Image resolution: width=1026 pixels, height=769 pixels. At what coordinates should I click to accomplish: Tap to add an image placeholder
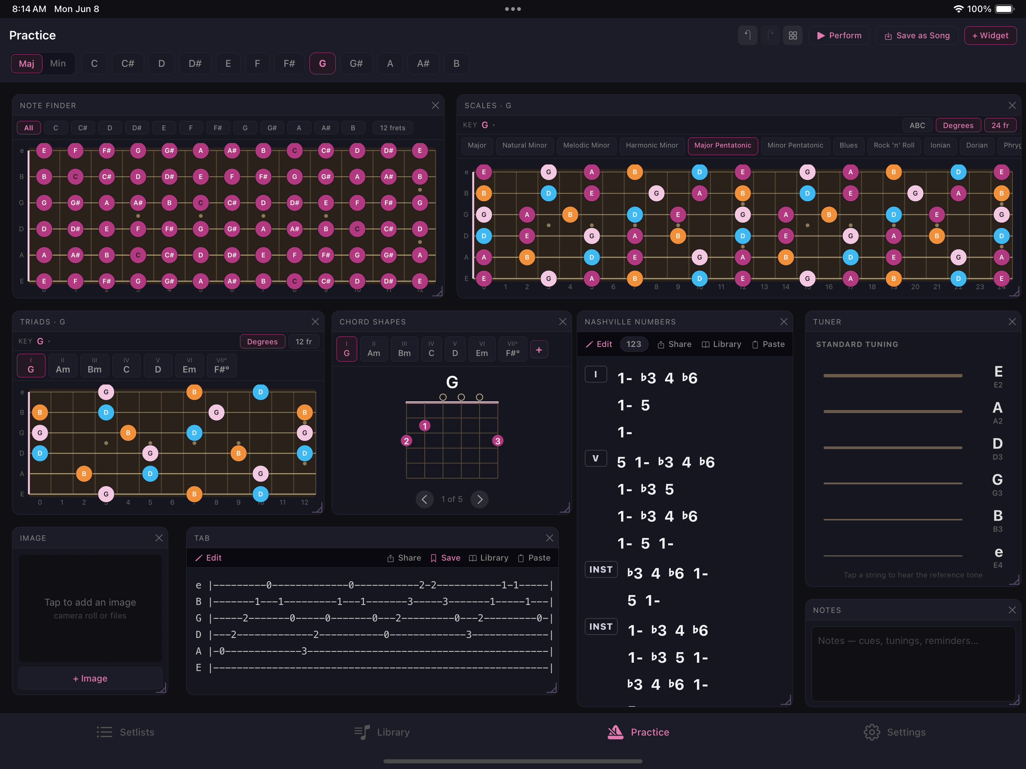(90, 608)
